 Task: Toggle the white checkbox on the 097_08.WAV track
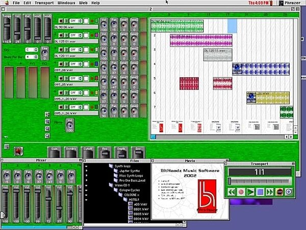[86, 64]
